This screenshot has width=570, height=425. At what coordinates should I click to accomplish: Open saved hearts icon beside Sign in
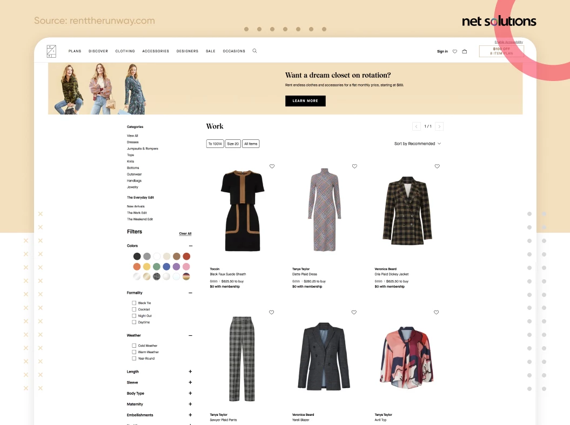click(x=455, y=51)
